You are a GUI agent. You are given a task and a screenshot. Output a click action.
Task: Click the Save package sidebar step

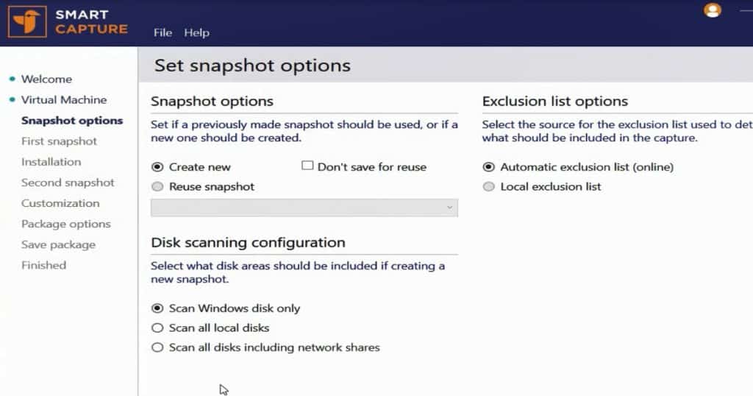pyautogui.click(x=58, y=244)
